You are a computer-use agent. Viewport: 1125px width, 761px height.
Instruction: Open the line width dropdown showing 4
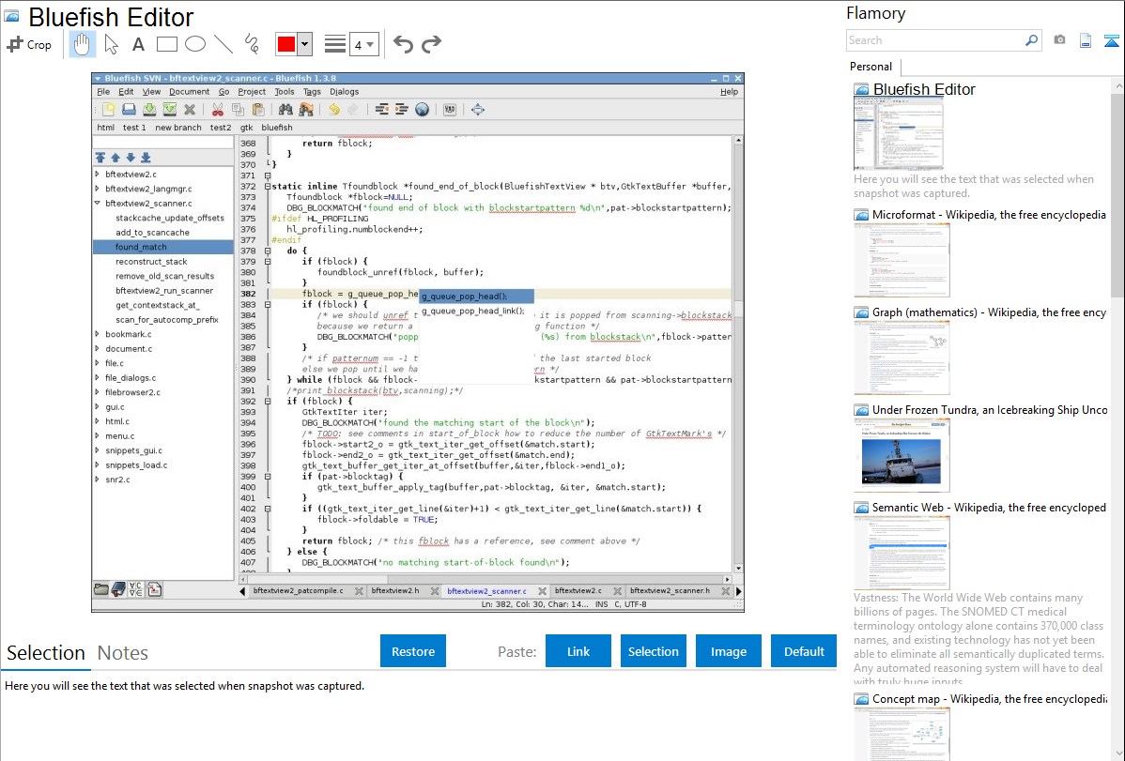(x=363, y=44)
